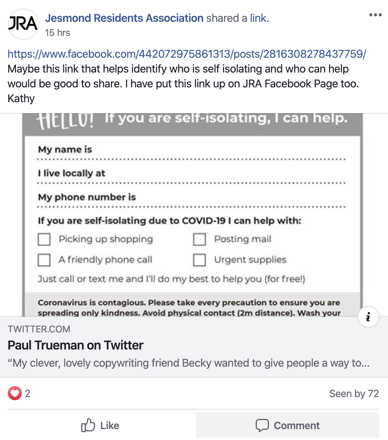Check the 'Posting mail' box

point(199,240)
